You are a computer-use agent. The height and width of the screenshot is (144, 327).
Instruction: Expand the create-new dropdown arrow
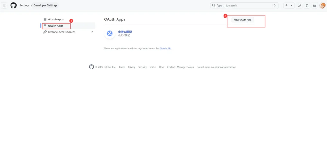pyautogui.click(x=291, y=6)
